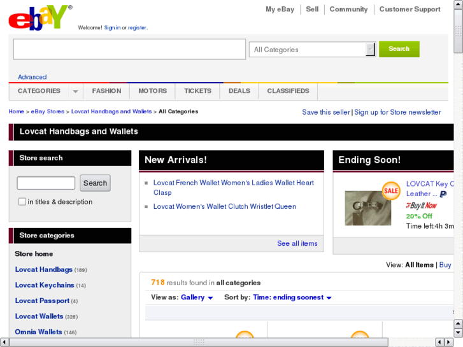Open Lovcat Keychains category

click(45, 285)
